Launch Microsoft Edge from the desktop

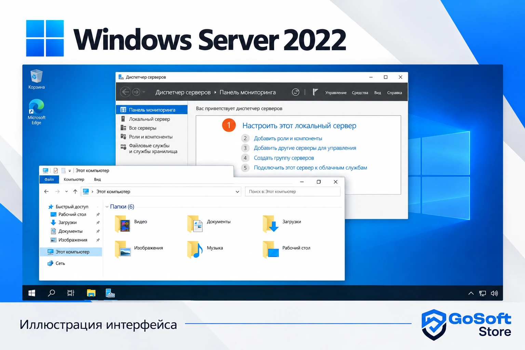pos(37,112)
